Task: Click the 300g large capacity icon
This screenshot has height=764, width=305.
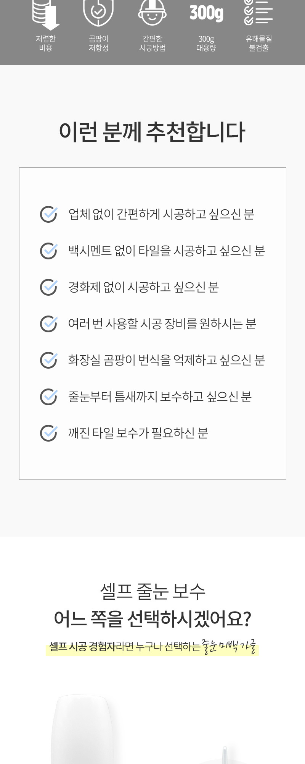Action: pos(206,13)
